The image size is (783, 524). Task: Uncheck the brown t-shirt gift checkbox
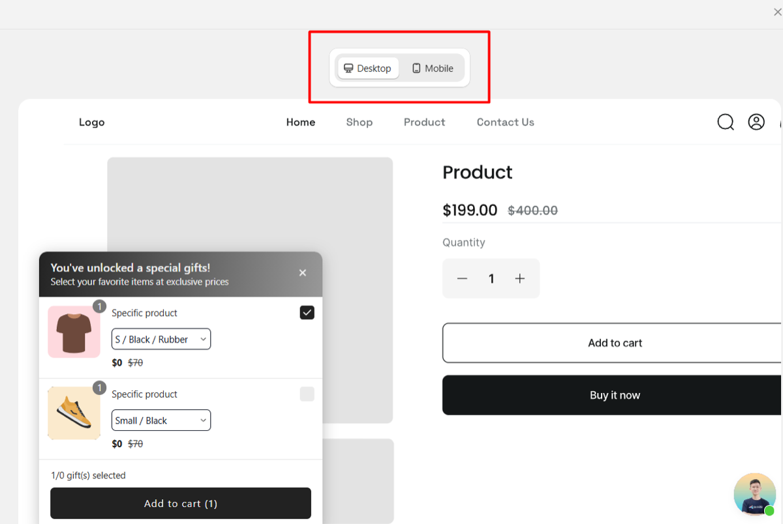coord(307,313)
